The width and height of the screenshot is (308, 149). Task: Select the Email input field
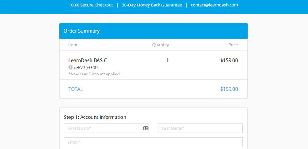(x=153, y=142)
